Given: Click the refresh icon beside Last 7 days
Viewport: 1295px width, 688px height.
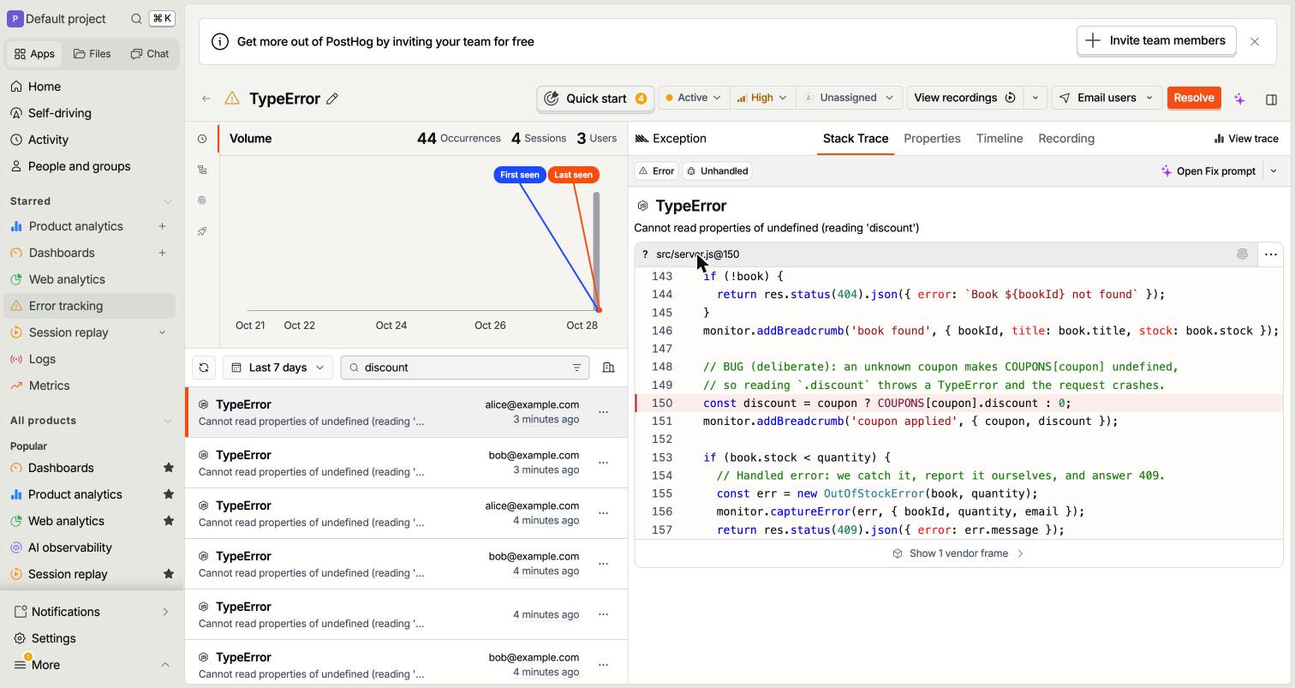Looking at the screenshot, I should pyautogui.click(x=204, y=368).
